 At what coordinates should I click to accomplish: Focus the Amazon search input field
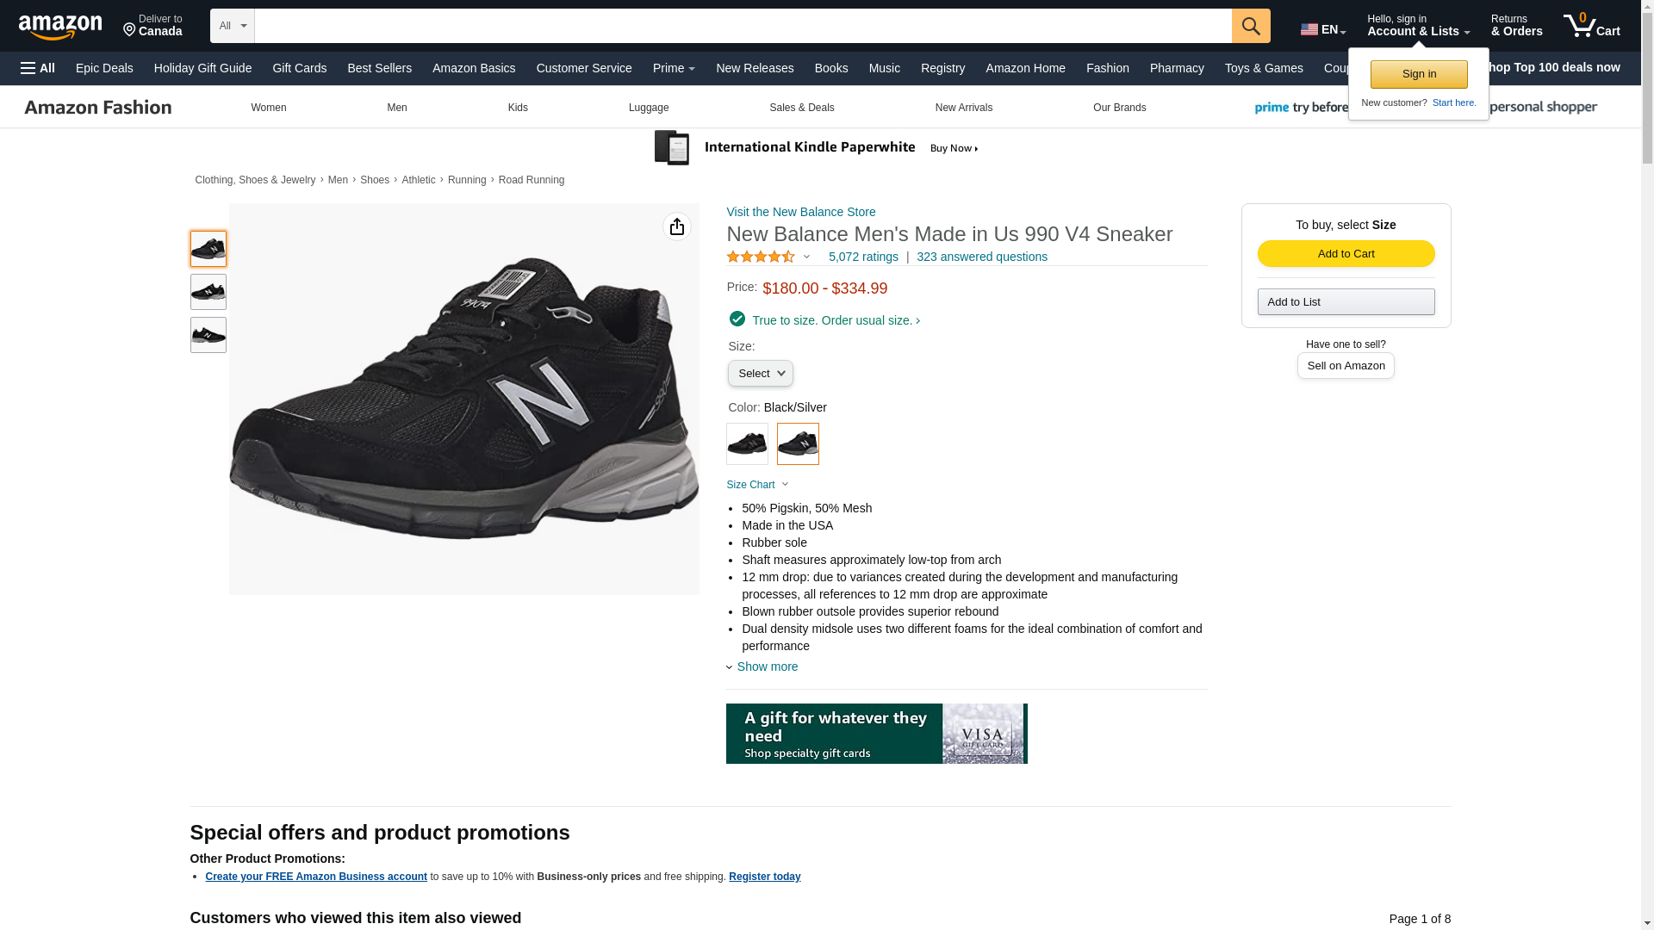coord(743,26)
